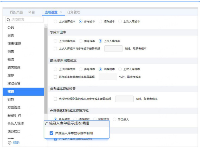Go to the 任务管理 tab
The height and width of the screenshot is (148, 200).
click(x=73, y=12)
